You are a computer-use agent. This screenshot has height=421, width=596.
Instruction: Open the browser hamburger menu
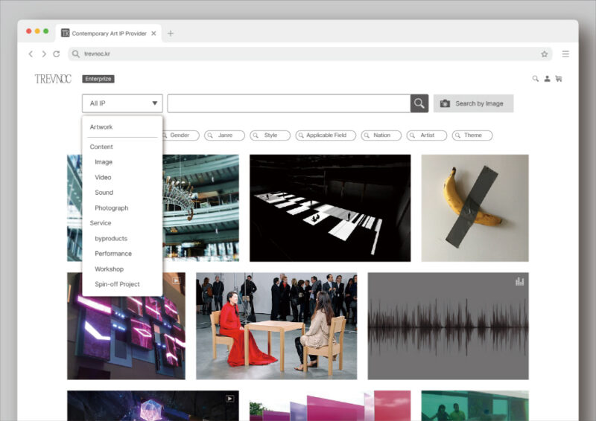(565, 54)
